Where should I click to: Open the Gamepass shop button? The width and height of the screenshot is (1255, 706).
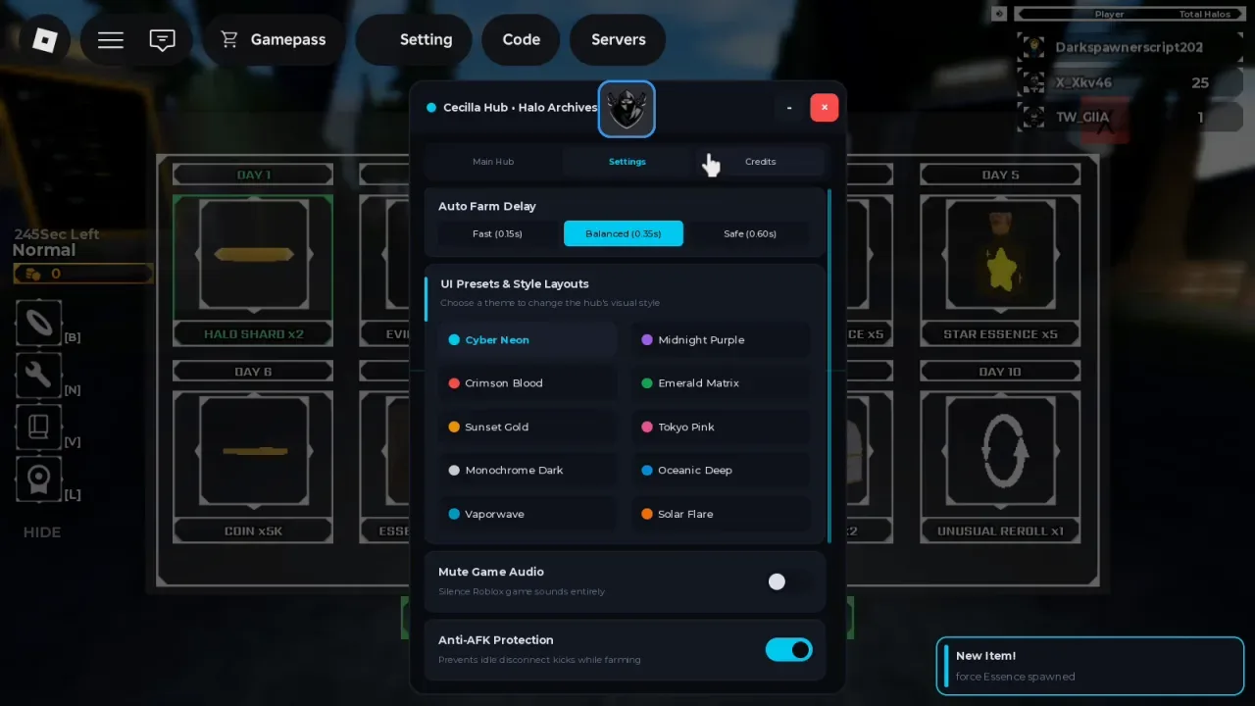click(x=274, y=39)
